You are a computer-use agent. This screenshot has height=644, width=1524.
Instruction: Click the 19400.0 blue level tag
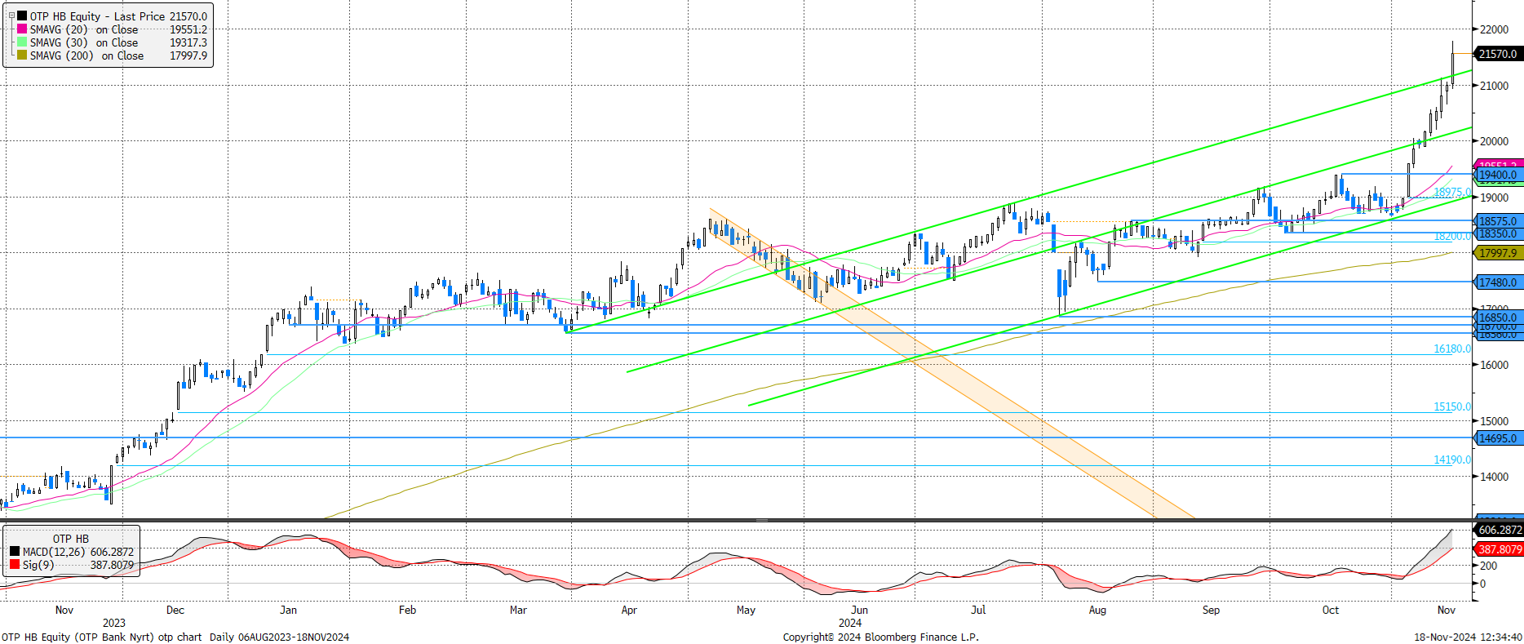point(1498,175)
